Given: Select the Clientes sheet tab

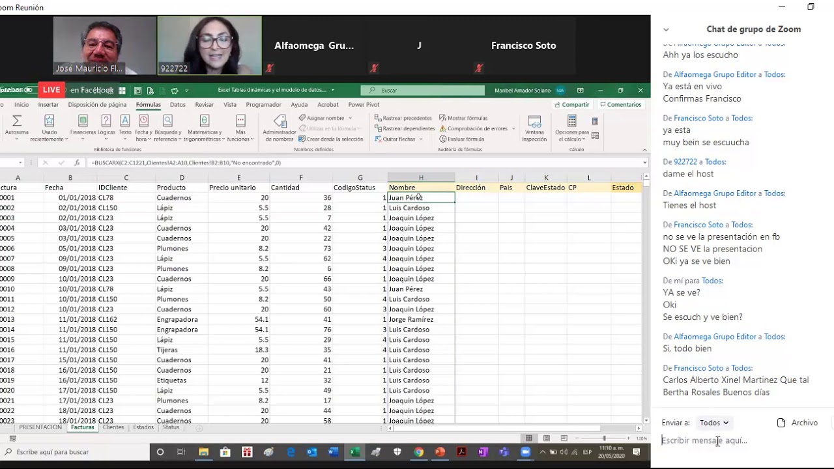Looking at the screenshot, I should (x=113, y=427).
